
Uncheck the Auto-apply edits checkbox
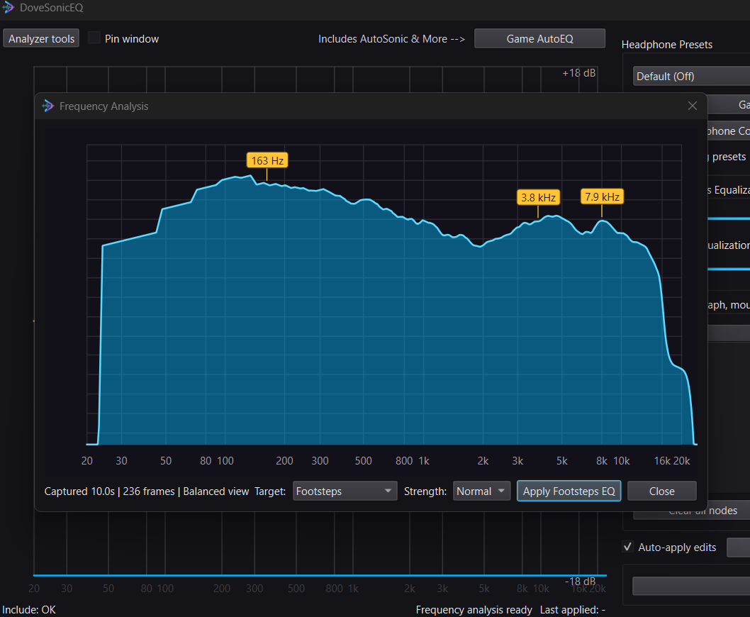(627, 547)
